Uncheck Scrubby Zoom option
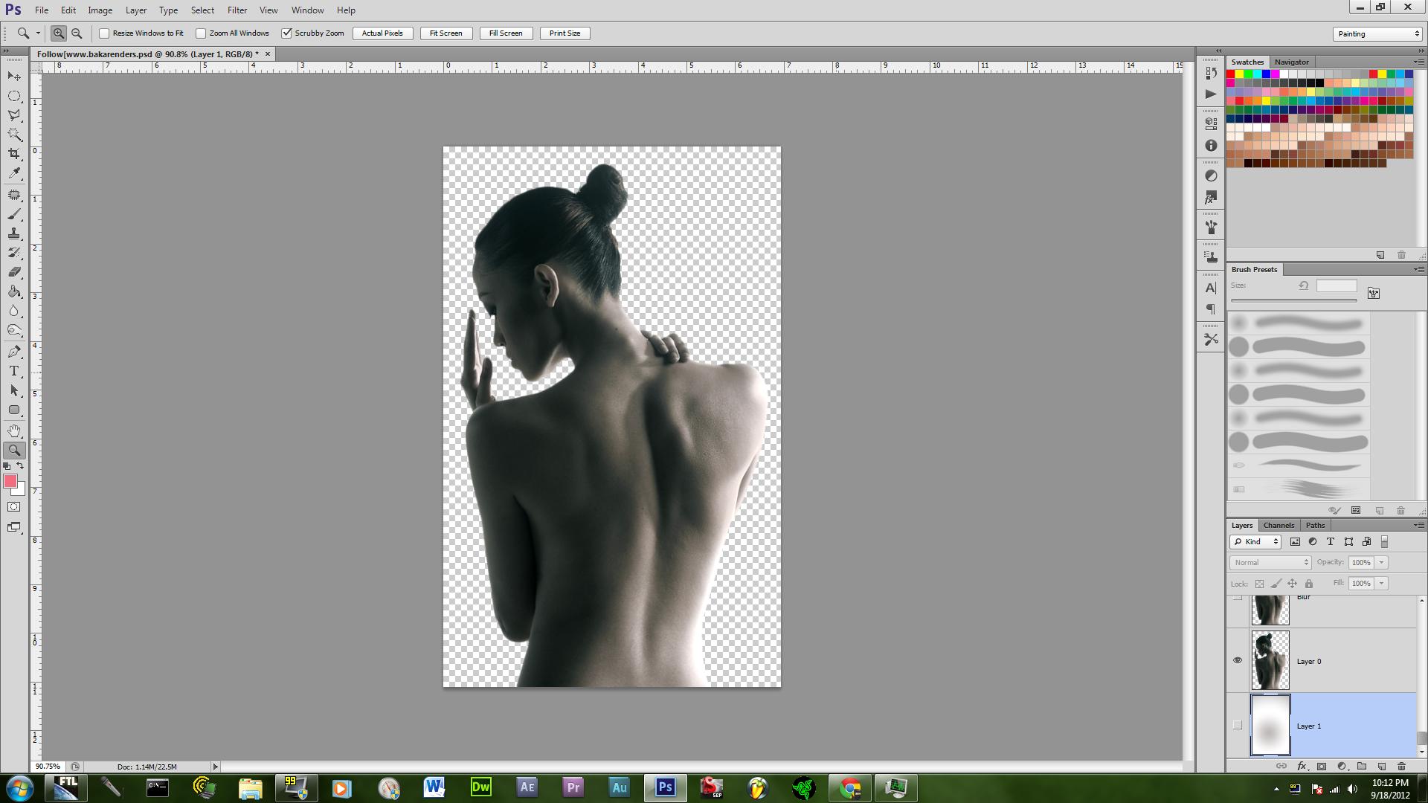Viewport: 1428px width, 803px height. (x=286, y=33)
